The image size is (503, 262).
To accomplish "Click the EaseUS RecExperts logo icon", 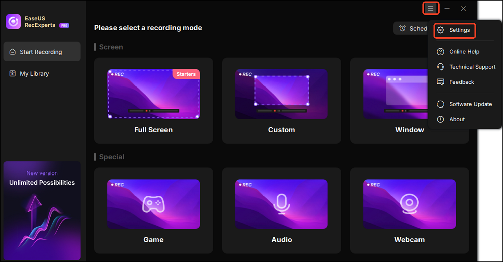I will pyautogui.click(x=13, y=22).
